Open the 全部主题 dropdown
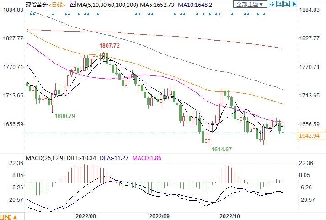 250,4
